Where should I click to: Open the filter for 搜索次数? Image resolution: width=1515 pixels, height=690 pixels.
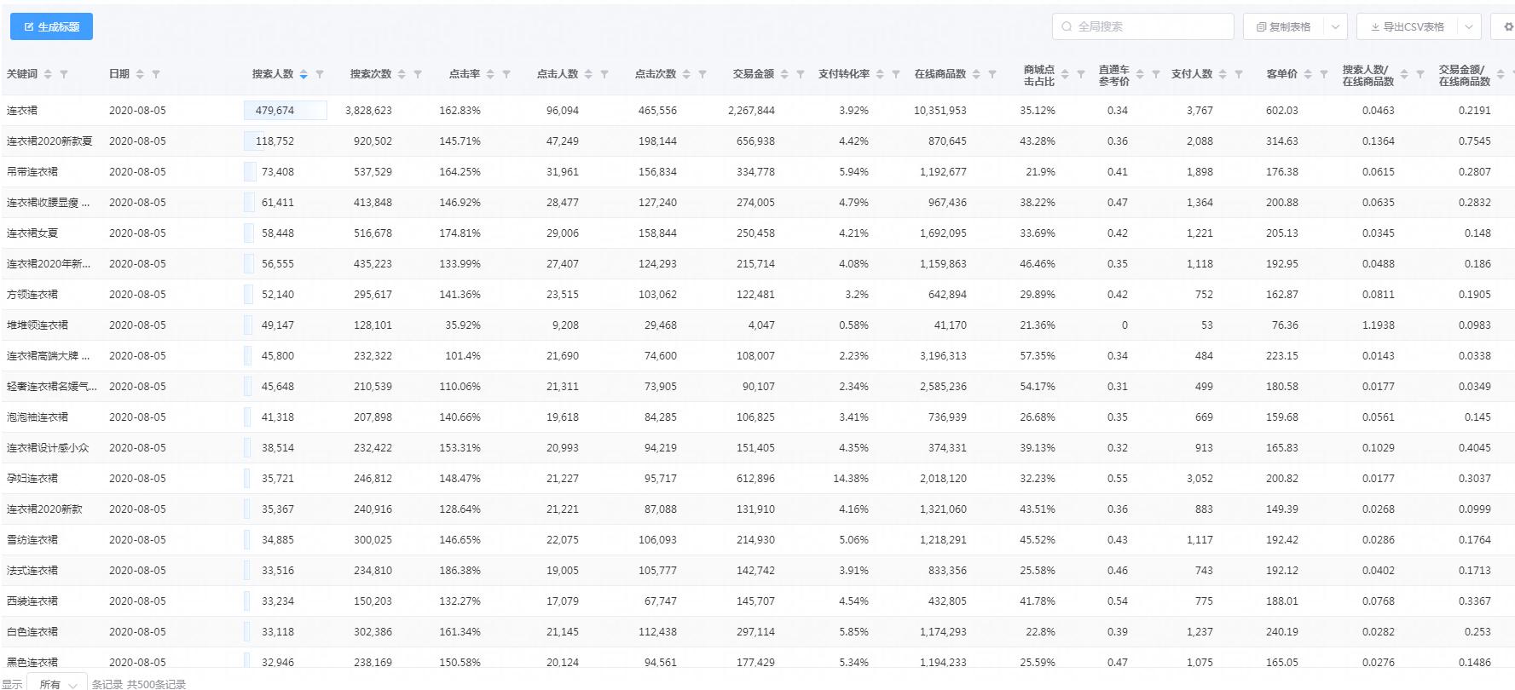pyautogui.click(x=418, y=74)
